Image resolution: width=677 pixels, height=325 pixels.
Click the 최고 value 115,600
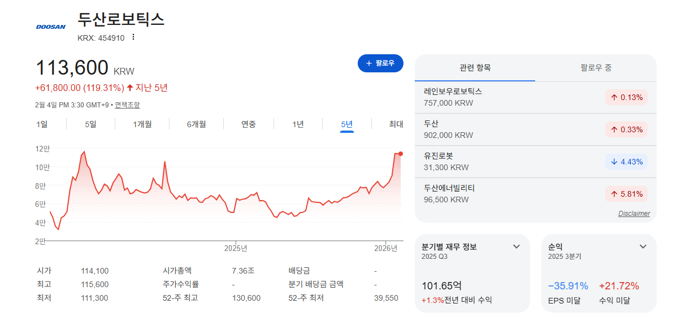click(94, 284)
